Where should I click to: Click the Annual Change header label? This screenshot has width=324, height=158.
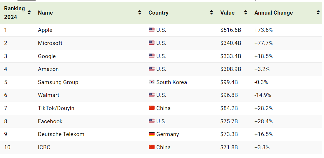click(x=274, y=13)
